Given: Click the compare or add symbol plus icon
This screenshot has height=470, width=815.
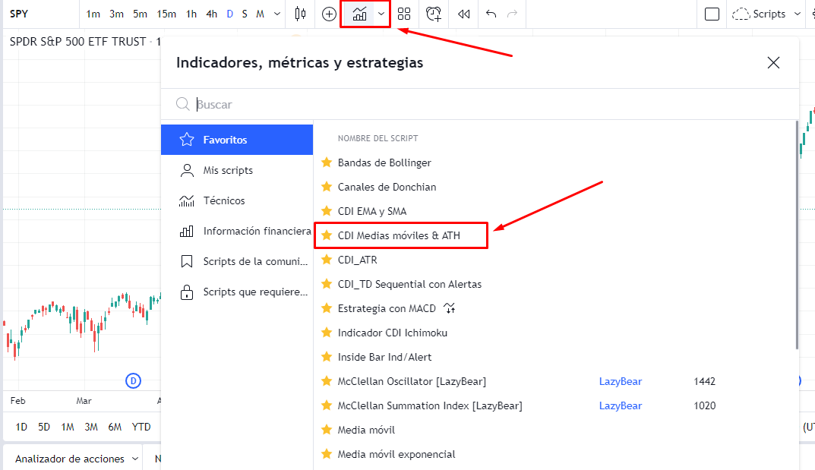Looking at the screenshot, I should click(x=329, y=14).
